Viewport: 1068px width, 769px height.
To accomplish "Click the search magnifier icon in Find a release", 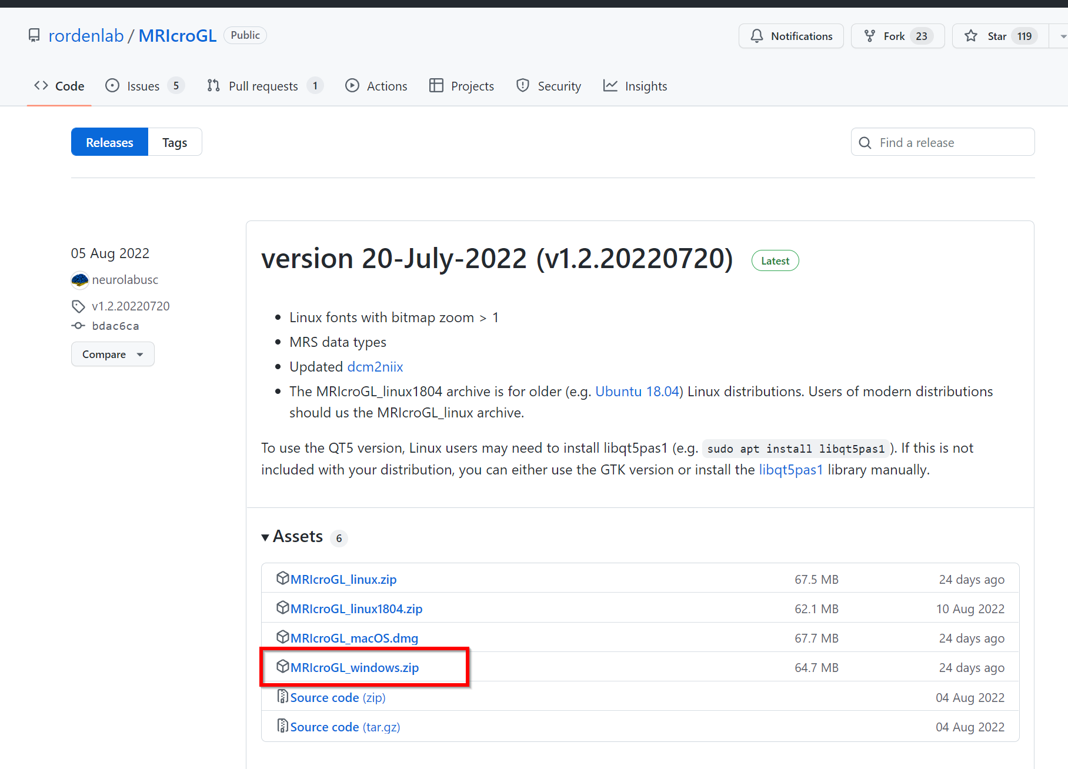I will (865, 143).
